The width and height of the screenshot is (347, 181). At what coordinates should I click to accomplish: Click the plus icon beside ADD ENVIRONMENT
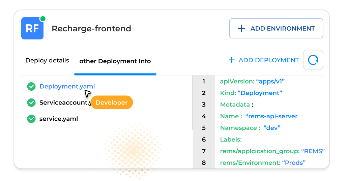[241, 29]
